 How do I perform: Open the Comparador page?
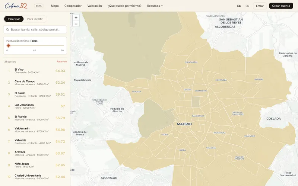[73, 6]
